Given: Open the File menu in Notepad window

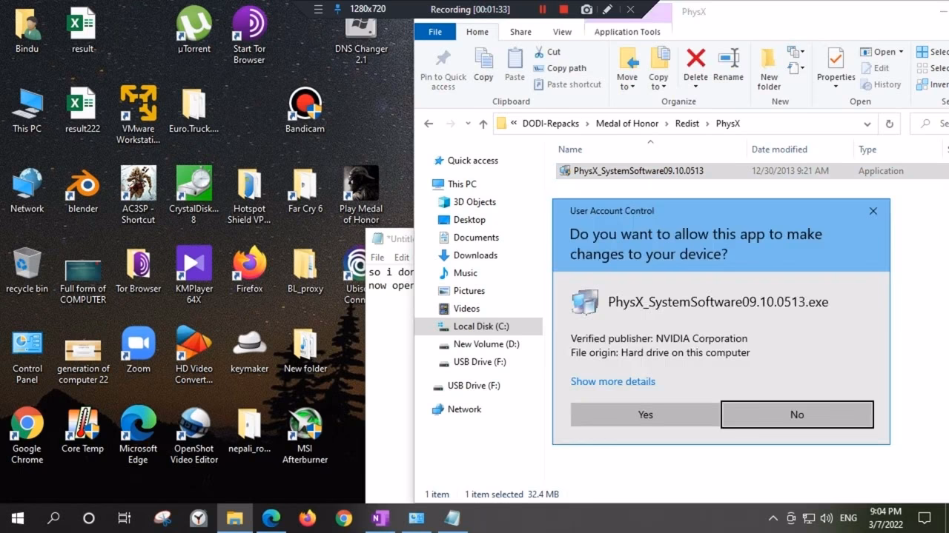Looking at the screenshot, I should [377, 258].
